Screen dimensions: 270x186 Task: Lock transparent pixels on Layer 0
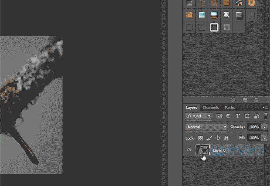pyautogui.click(x=200, y=138)
